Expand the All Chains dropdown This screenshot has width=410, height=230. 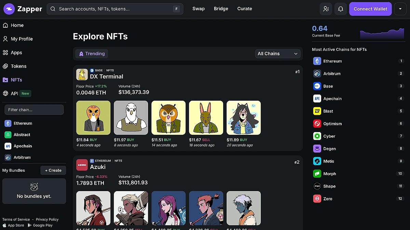[277, 54]
